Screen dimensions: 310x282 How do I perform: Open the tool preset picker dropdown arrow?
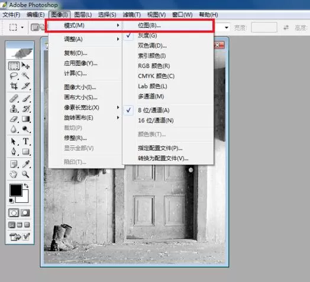(x=22, y=27)
